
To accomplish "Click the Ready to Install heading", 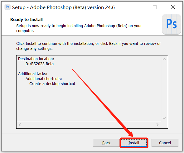I will (27, 19).
